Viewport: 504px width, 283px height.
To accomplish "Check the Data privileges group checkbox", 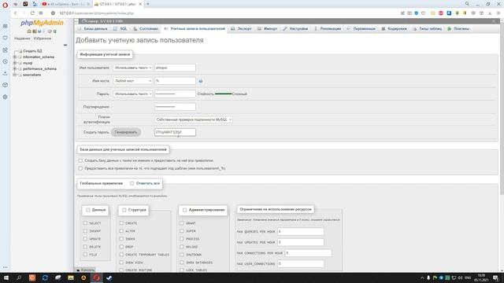I will pos(87,210).
